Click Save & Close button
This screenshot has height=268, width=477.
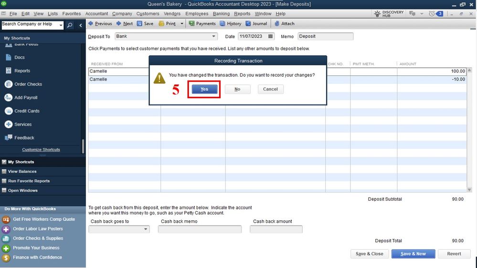(369, 254)
